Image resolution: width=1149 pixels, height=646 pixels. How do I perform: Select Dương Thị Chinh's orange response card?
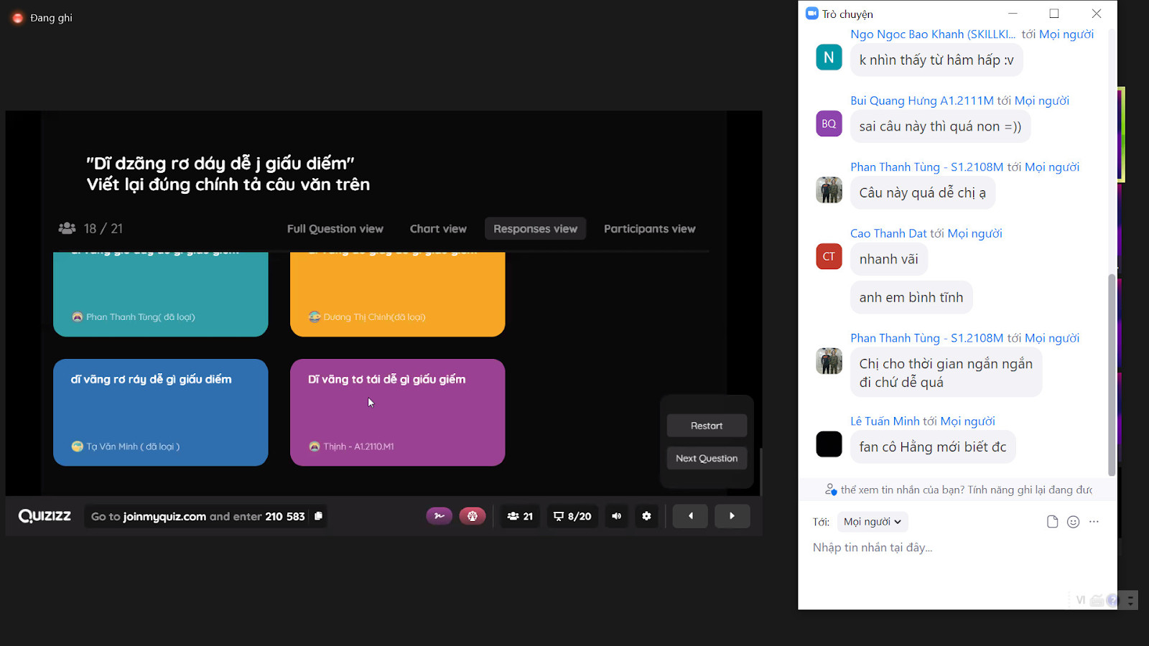[397, 294]
